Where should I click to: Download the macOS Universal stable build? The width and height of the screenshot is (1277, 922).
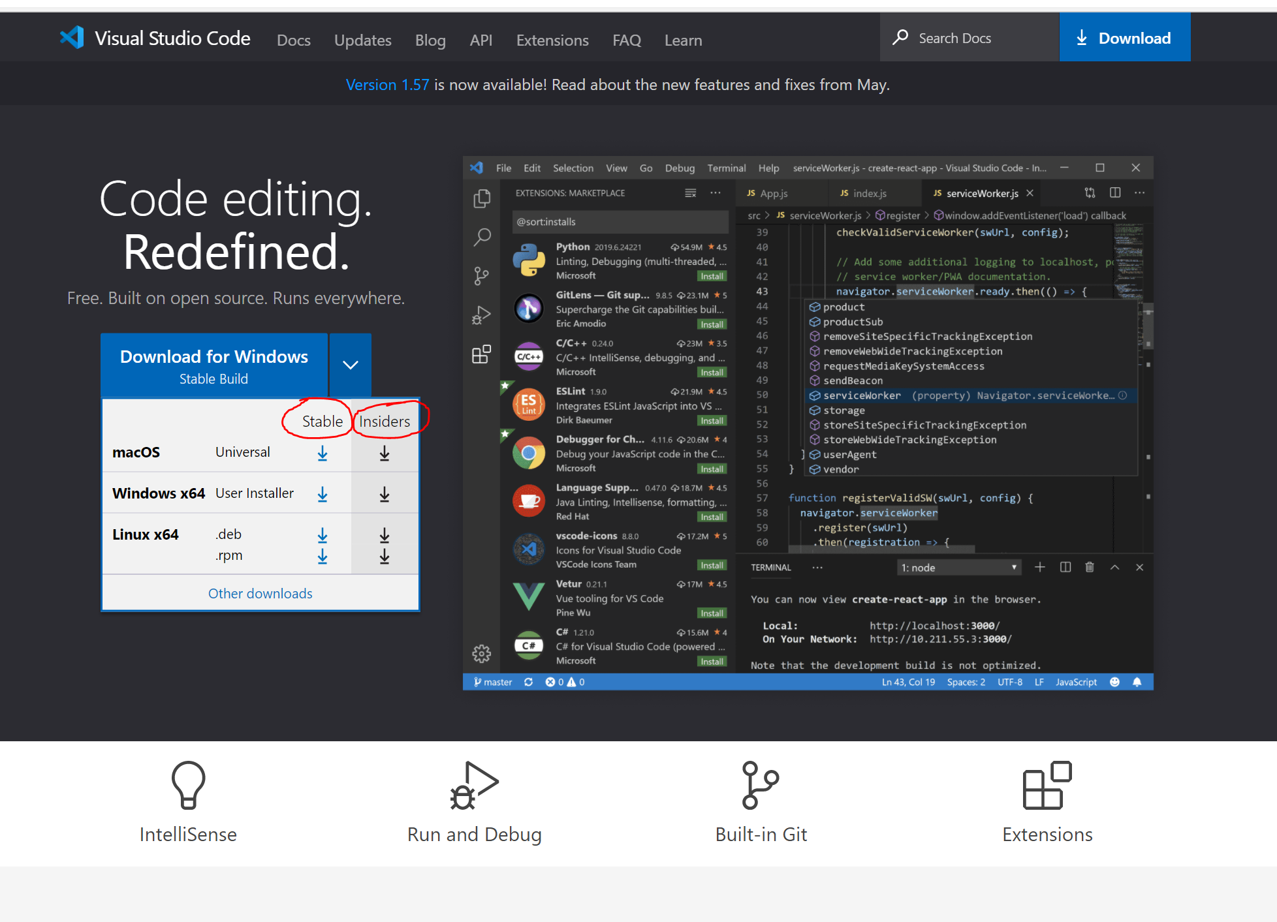[323, 453]
